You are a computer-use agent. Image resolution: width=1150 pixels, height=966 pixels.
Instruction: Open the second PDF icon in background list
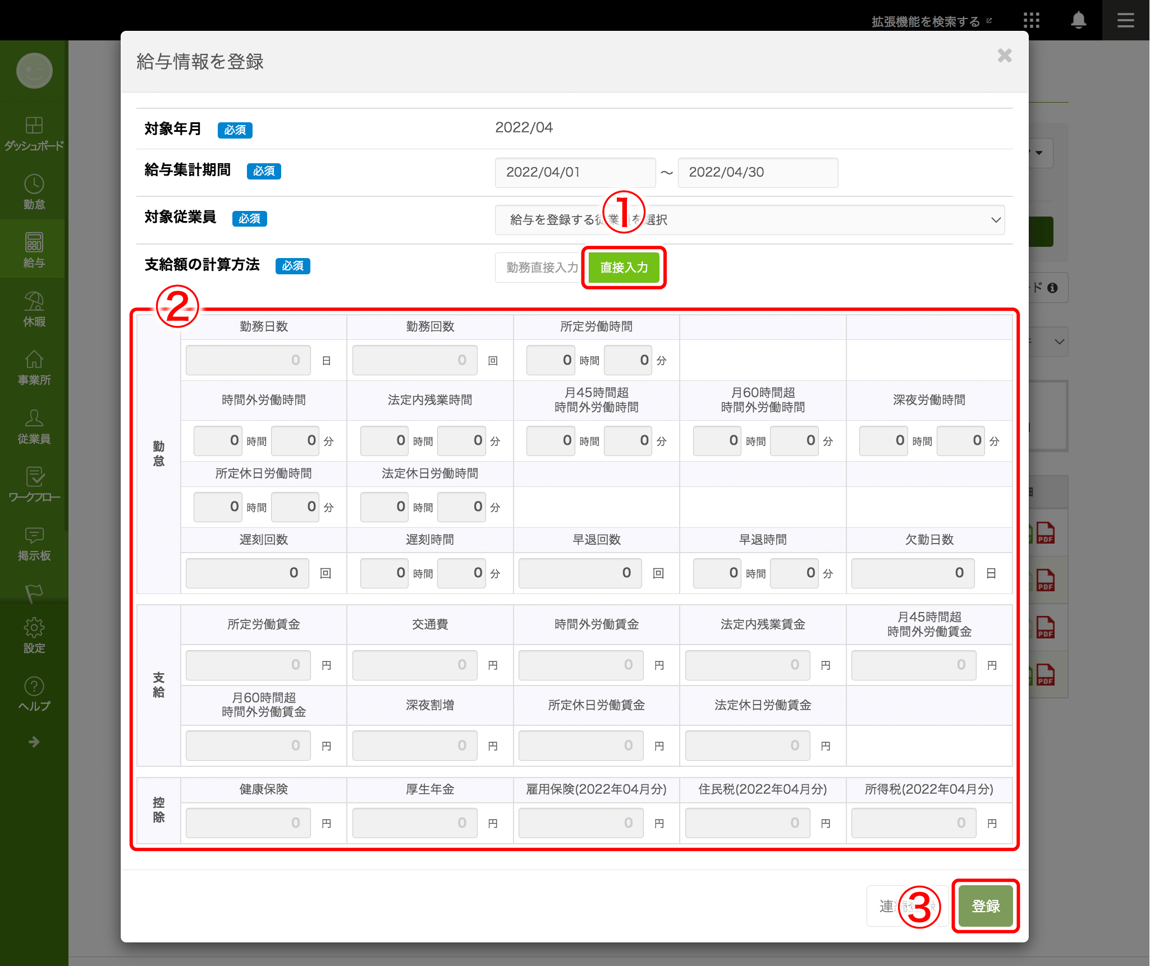[1045, 580]
